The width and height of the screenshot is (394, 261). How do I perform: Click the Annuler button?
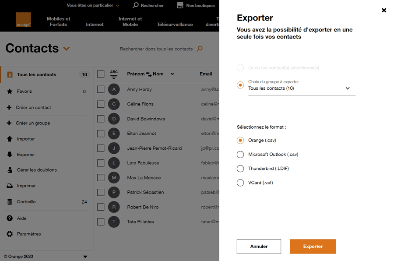tap(259, 247)
